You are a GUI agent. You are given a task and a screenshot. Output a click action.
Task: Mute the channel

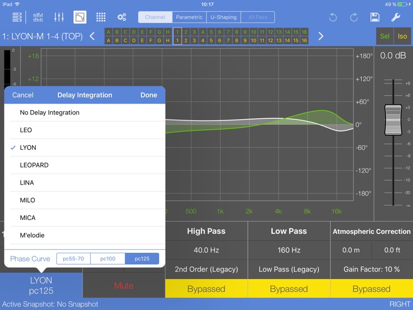tap(124, 286)
